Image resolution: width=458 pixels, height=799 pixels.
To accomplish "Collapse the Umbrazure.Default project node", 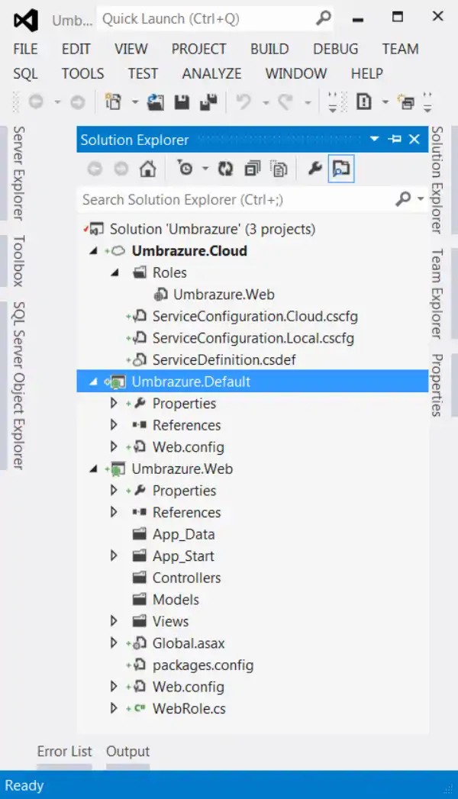I will point(94,382).
